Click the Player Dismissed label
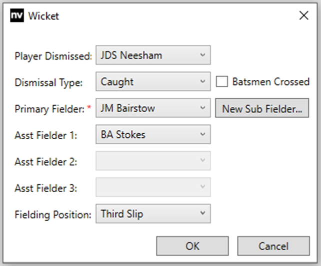This screenshot has width=321, height=266. point(53,56)
